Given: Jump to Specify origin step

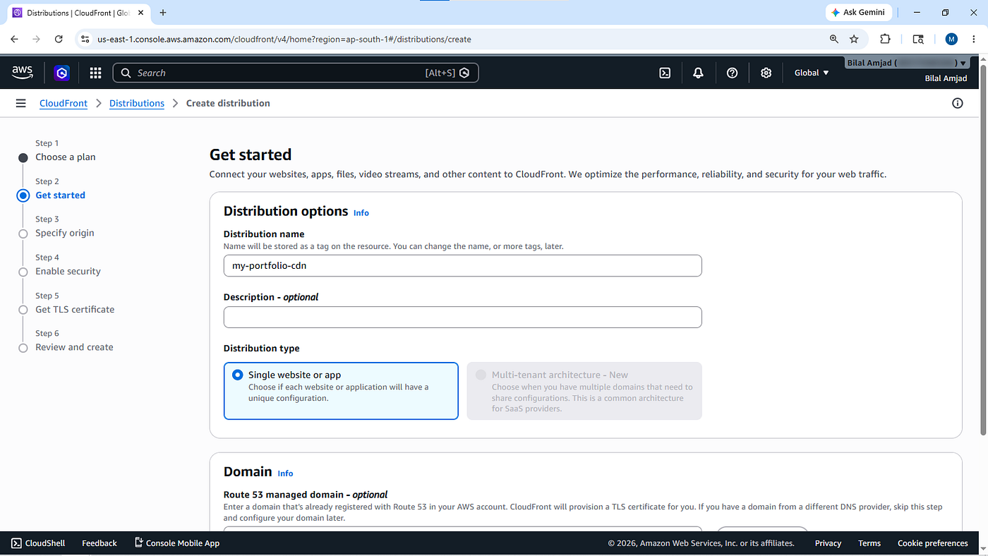Looking at the screenshot, I should click(x=64, y=233).
